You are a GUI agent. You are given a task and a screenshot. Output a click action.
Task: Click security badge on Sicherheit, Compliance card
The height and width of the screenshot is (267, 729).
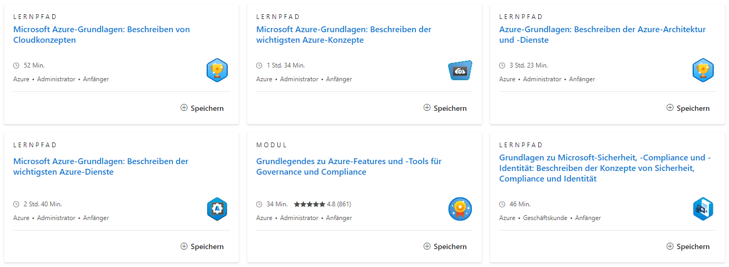click(x=703, y=209)
